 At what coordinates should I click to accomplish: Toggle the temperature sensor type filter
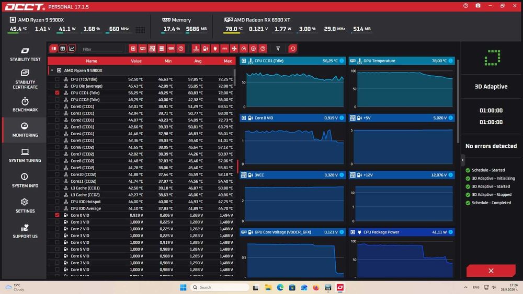(x=196, y=49)
